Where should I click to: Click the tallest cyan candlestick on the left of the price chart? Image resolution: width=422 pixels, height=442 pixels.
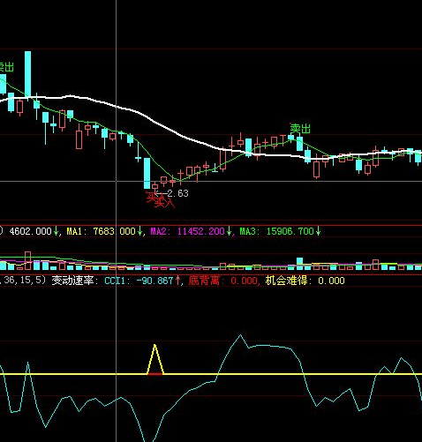28,74
